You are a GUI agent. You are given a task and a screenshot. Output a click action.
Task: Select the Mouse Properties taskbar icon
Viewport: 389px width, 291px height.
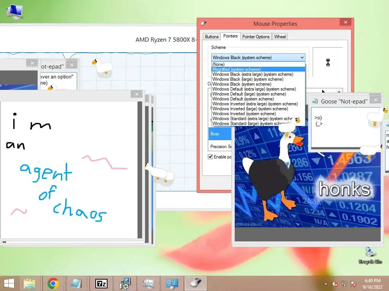[196, 283]
